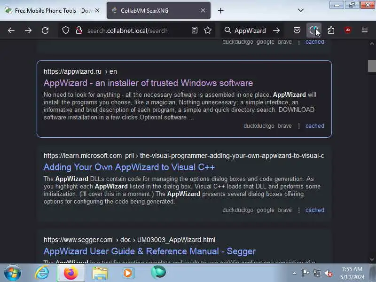Image resolution: width=376 pixels, height=282 pixels.
Task: Click the Firefox taskbar button
Action: point(71,273)
